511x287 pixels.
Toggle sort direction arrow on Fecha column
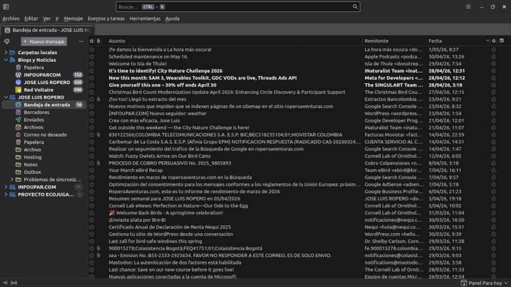[x=488, y=41]
